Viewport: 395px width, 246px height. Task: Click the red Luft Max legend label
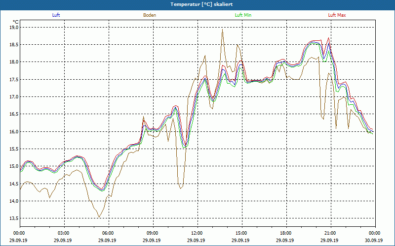point(337,15)
